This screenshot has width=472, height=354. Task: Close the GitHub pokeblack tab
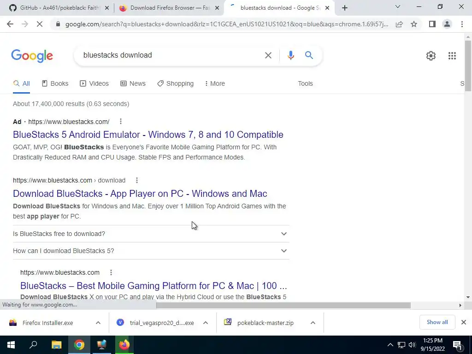(106, 8)
